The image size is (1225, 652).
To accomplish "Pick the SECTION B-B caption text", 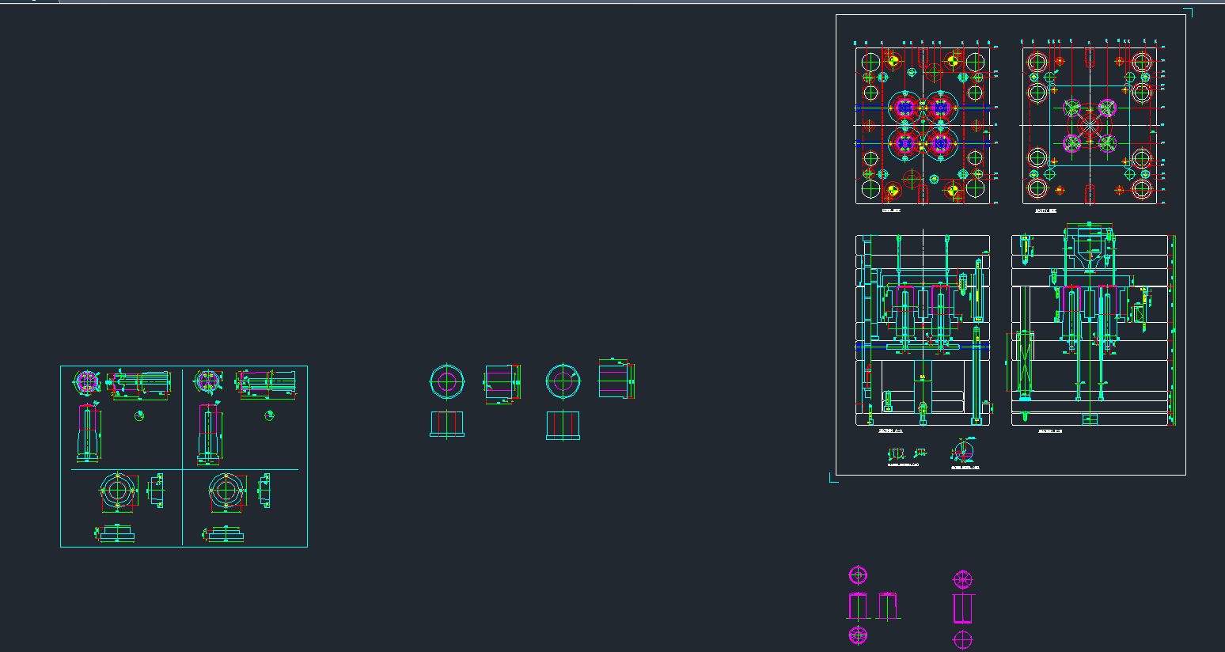I will click(1050, 431).
